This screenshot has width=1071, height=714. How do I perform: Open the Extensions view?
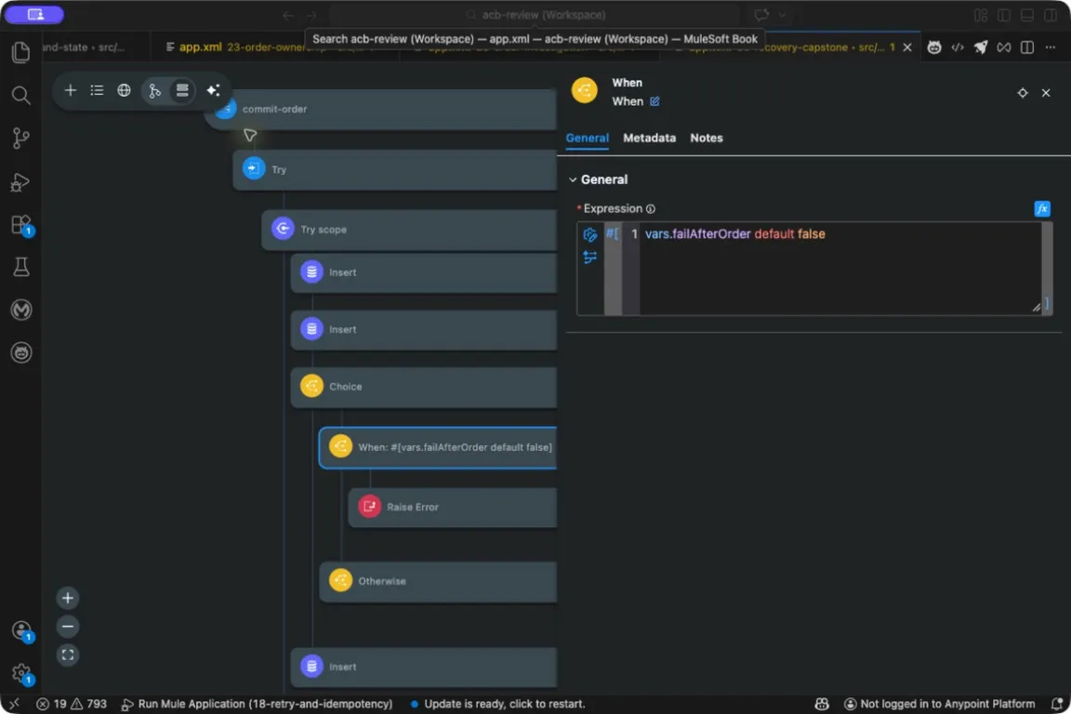click(x=21, y=225)
